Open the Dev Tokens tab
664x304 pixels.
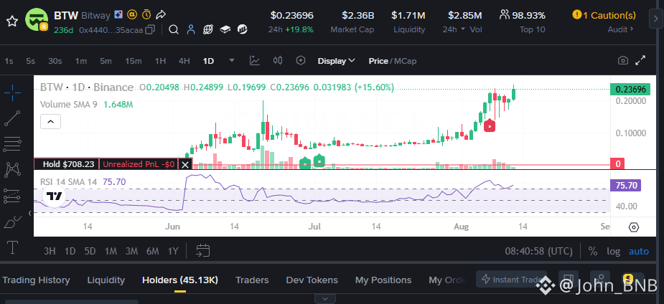coord(312,280)
